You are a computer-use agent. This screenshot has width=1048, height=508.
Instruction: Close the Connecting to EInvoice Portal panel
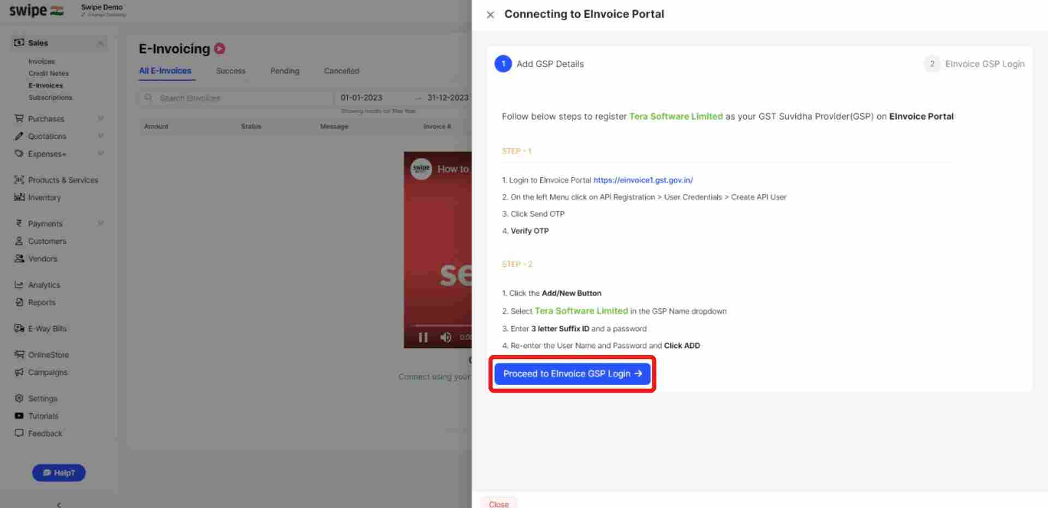[x=490, y=15]
